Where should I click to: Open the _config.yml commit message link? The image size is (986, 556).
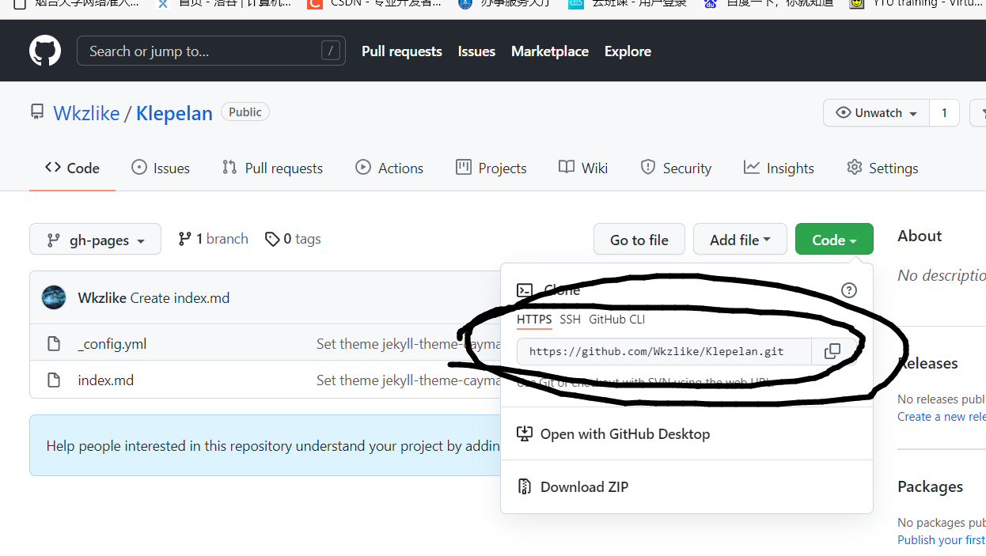408,343
